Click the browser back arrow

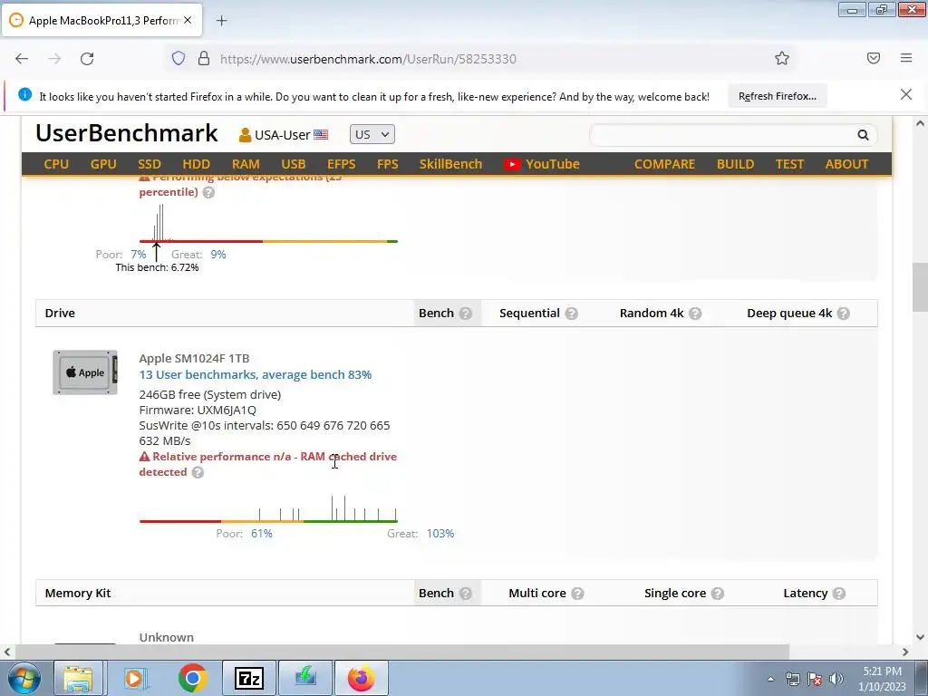pyautogui.click(x=22, y=59)
